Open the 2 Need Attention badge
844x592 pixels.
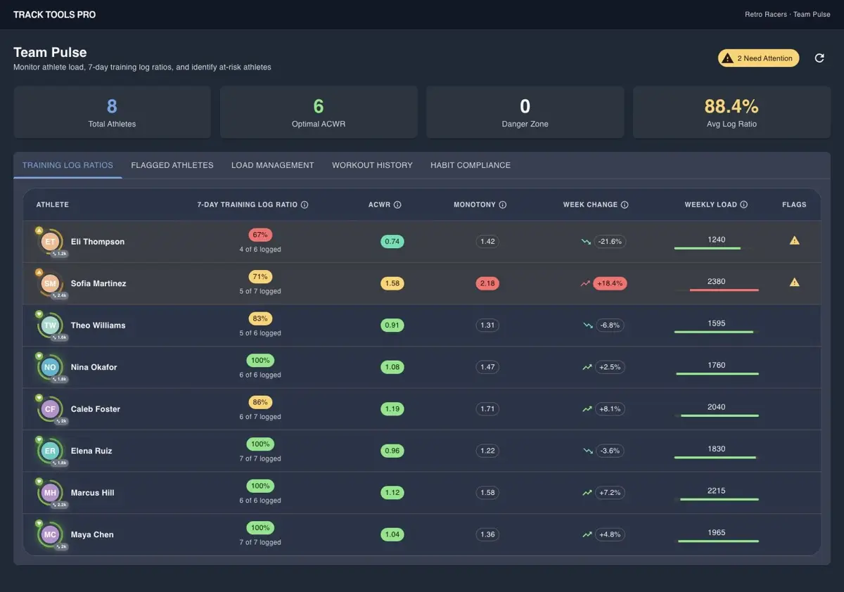pos(758,58)
